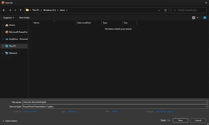The width and height of the screenshot is (209, 125).
Task: Open the File name dropdown arrow
Action: [206, 102]
